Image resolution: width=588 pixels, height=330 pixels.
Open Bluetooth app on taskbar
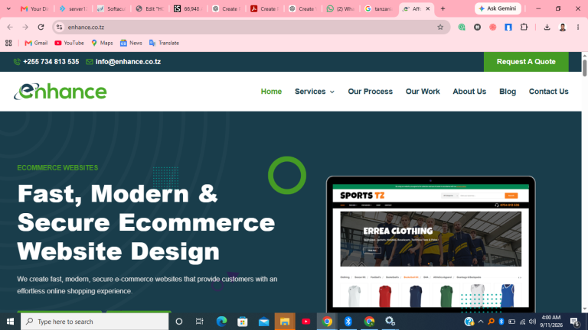click(x=348, y=322)
